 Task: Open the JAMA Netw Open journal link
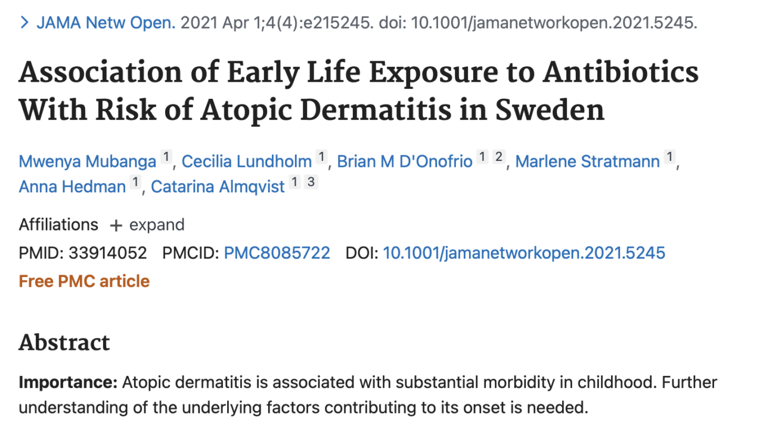click(x=106, y=23)
